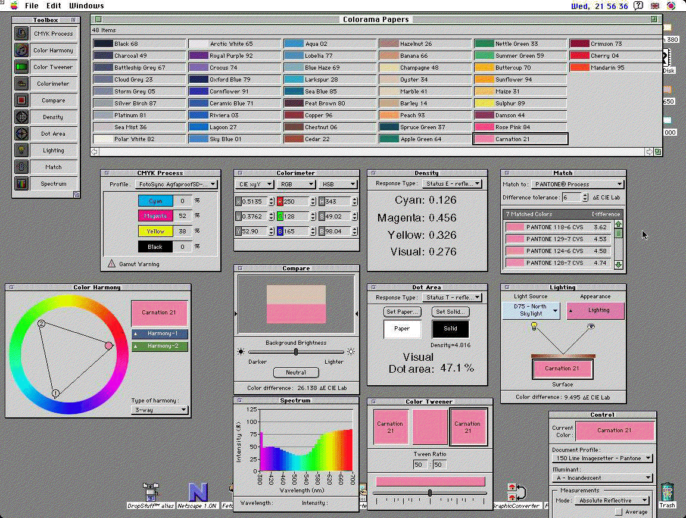Open Illuminant dropdown in Control
686x518 pixels.
click(x=603, y=478)
